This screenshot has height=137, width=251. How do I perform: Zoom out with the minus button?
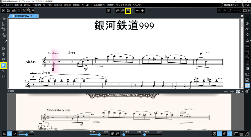click(137, 11)
